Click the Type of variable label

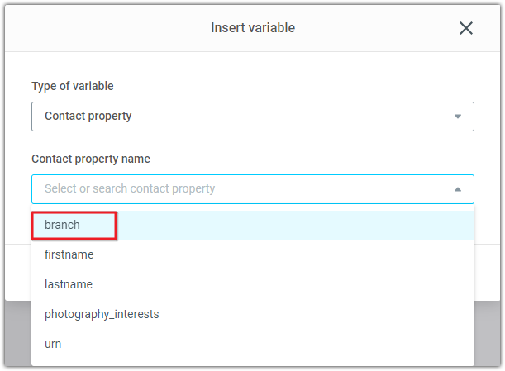(73, 86)
